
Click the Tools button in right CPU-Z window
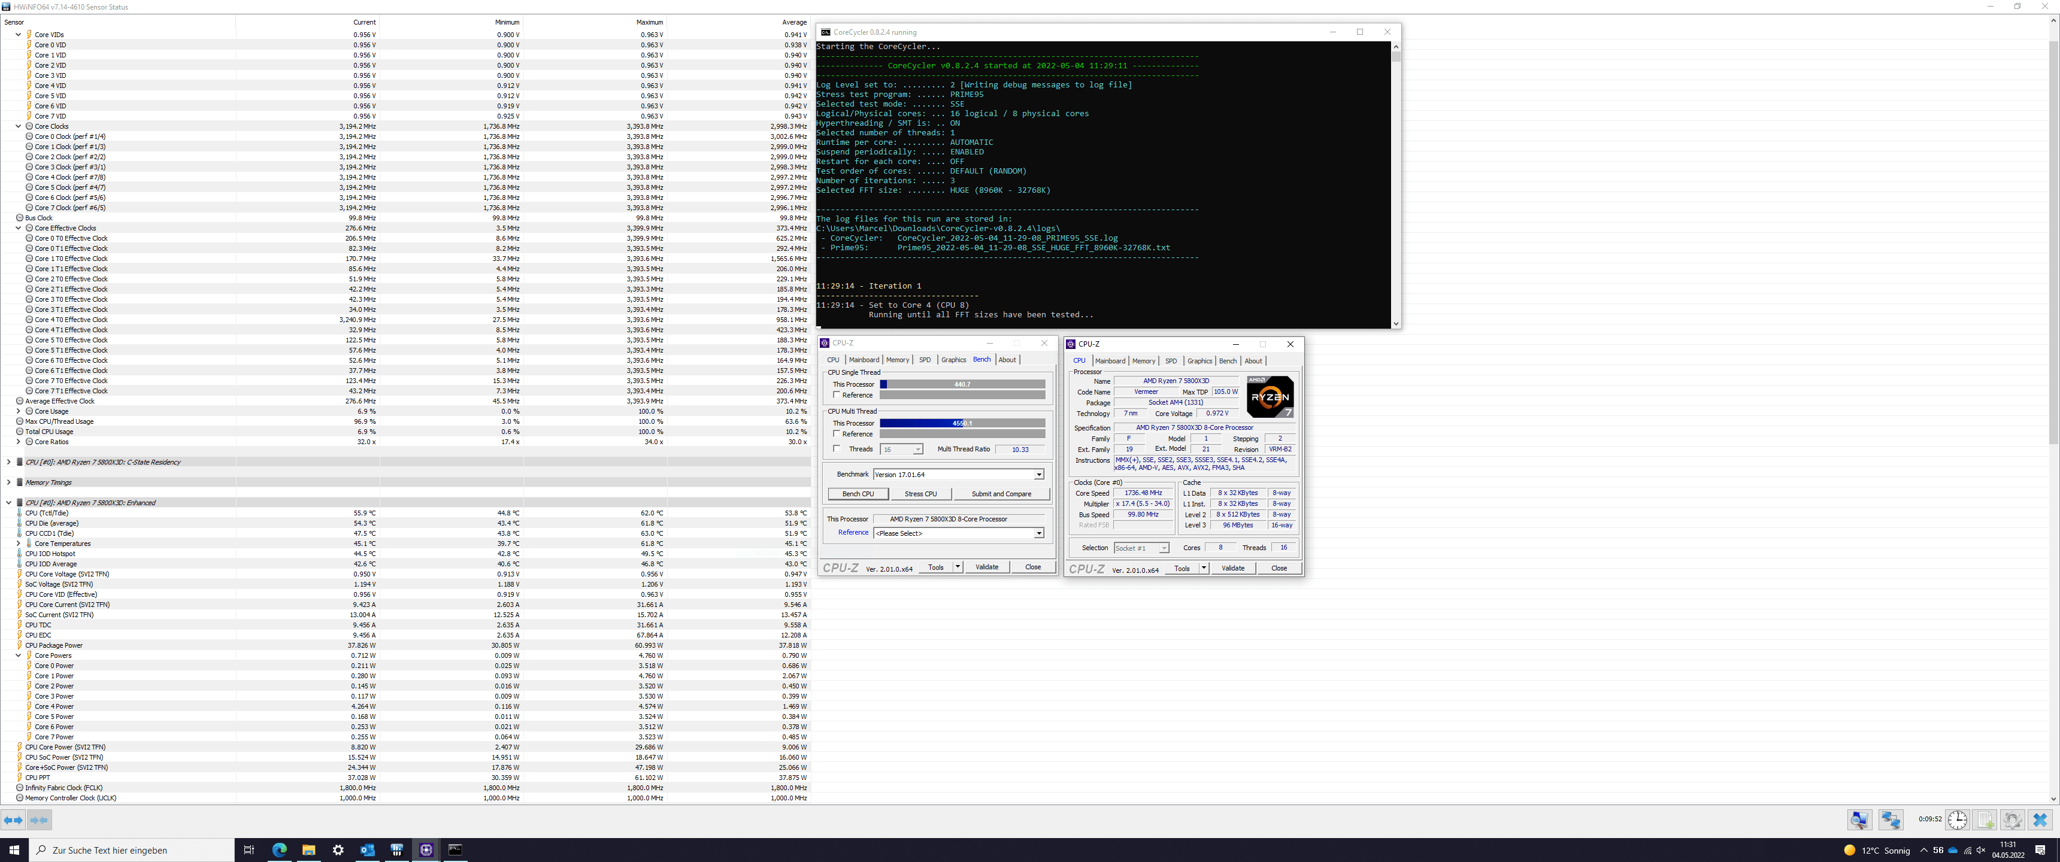[1182, 569]
